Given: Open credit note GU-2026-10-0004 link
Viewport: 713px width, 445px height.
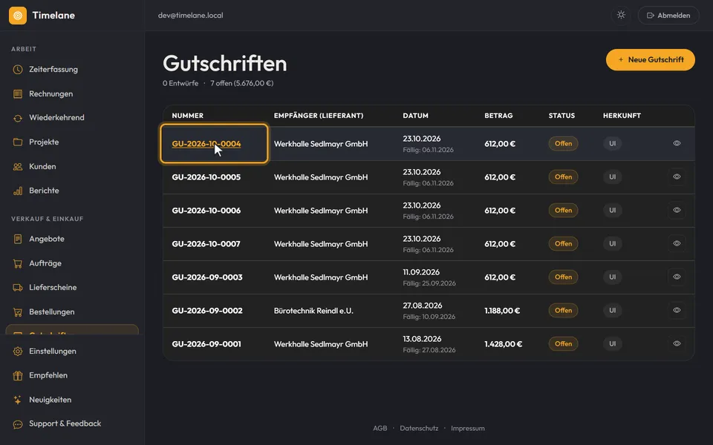Looking at the screenshot, I should [206, 144].
